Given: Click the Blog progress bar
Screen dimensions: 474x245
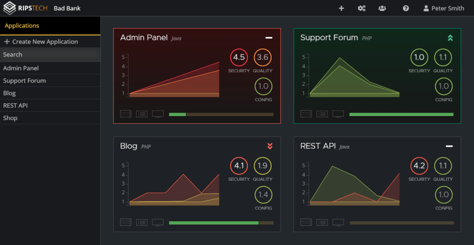Looking at the screenshot, I should 221,223.
